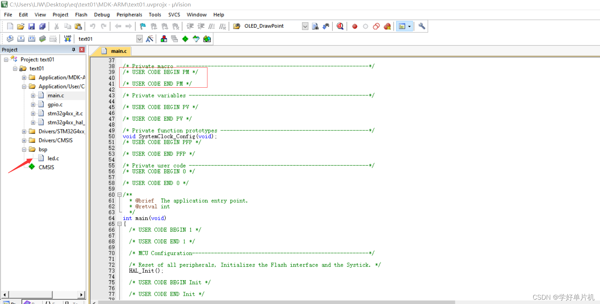
Task: Open Find in Files icon
Action: tap(237, 26)
